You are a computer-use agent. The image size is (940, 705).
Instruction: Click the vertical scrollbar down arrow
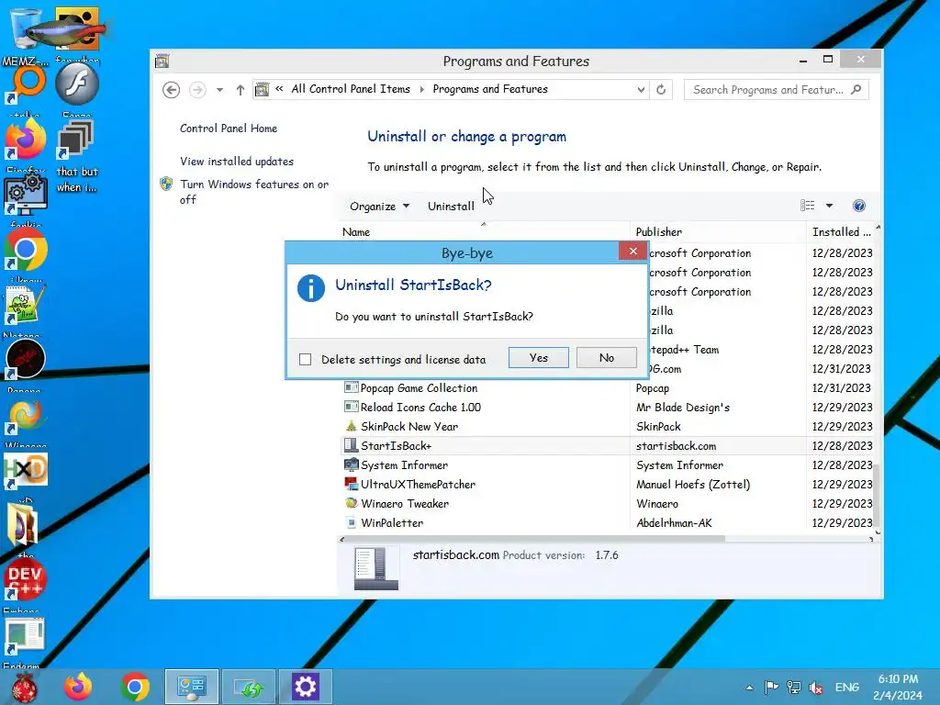coord(878,532)
